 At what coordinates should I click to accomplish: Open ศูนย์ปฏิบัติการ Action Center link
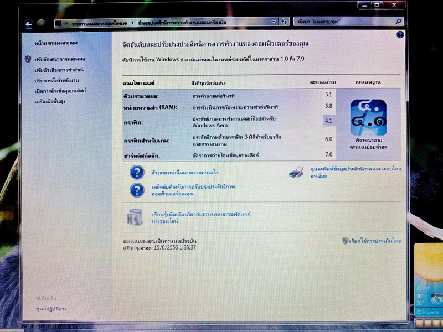tap(51, 309)
